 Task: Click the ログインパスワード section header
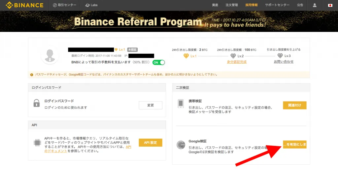pos(97,88)
